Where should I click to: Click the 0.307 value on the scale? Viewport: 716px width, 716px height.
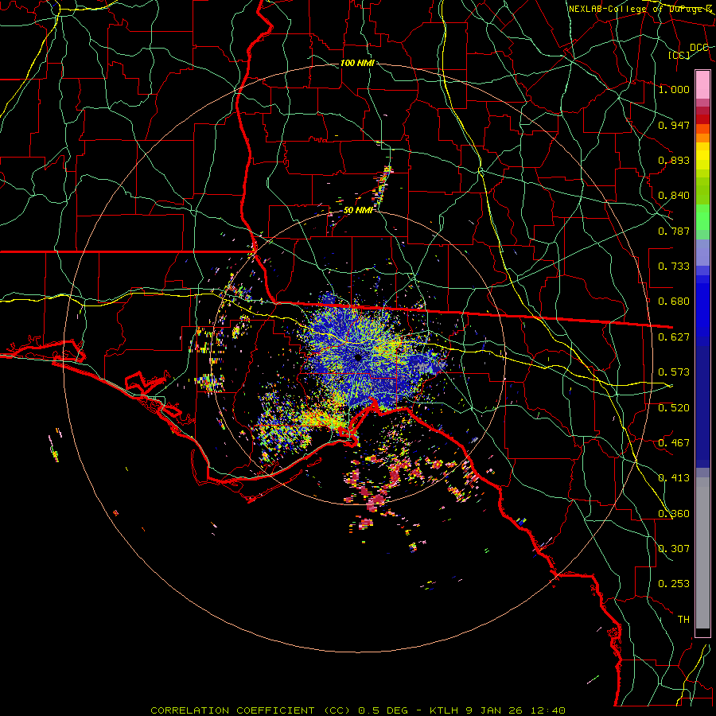[x=674, y=549]
